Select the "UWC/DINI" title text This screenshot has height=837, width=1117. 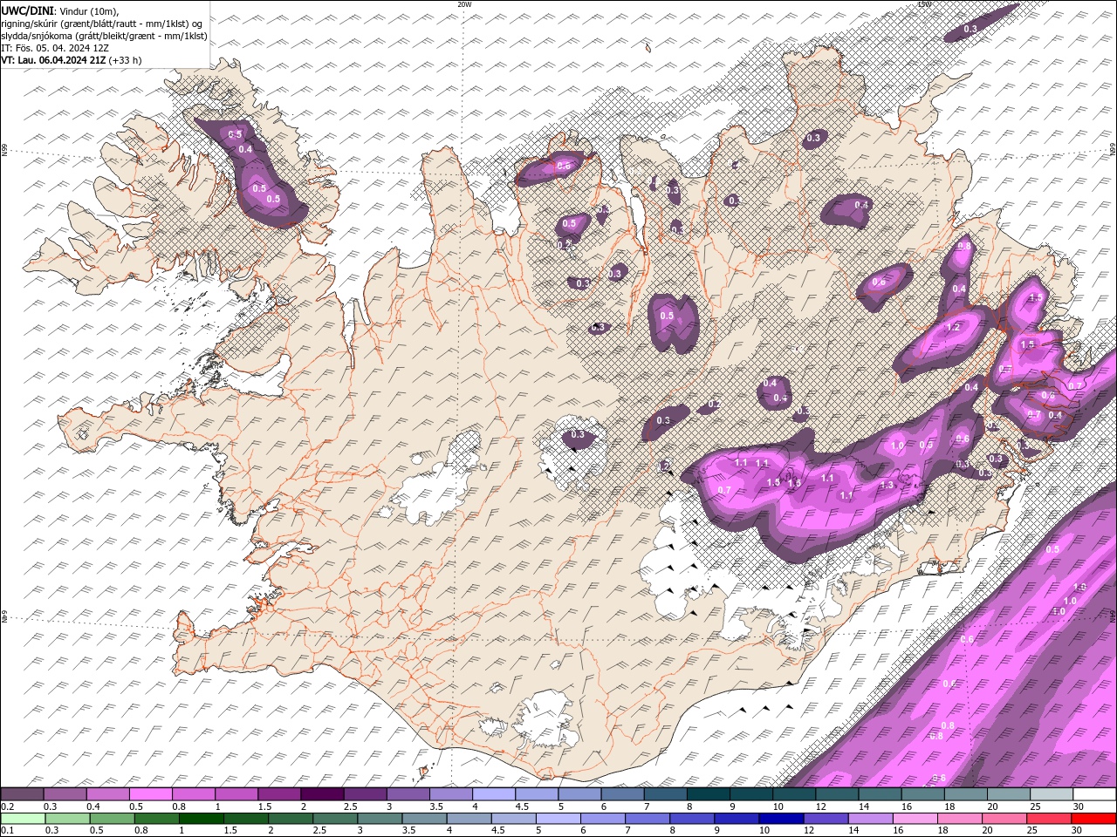click(28, 10)
